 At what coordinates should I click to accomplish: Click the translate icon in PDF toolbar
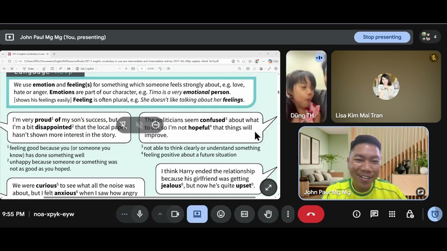point(68,69)
